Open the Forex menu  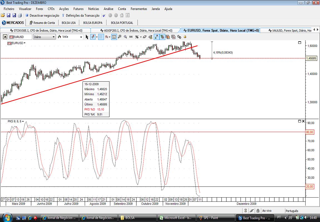pos(40,9)
